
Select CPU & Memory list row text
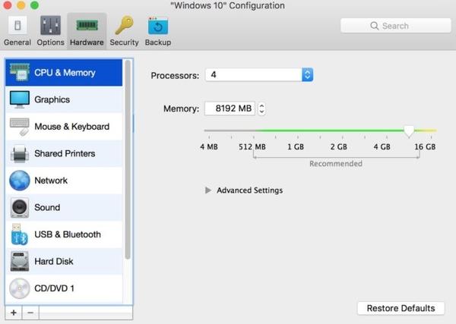pos(65,73)
